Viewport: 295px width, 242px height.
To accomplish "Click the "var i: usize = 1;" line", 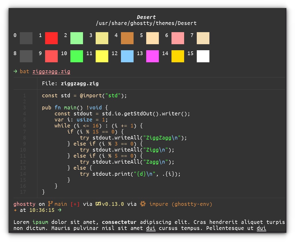I will (x=81, y=120).
